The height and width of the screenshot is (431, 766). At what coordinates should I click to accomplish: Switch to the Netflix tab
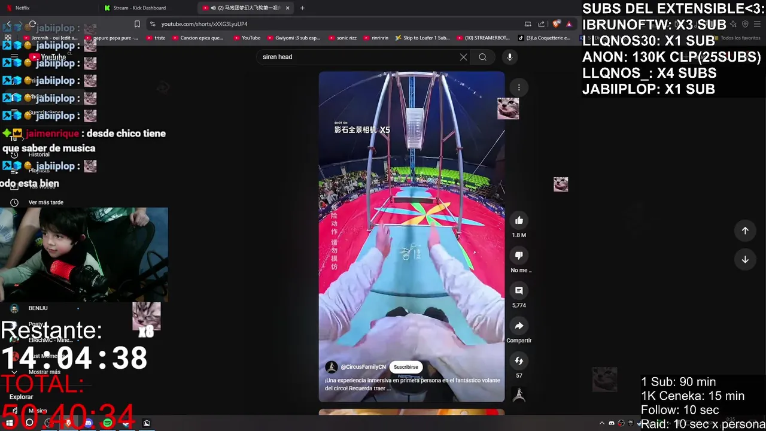pos(48,8)
